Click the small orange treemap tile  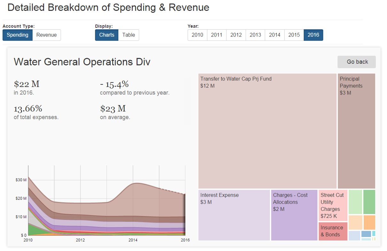[x=369, y=222]
